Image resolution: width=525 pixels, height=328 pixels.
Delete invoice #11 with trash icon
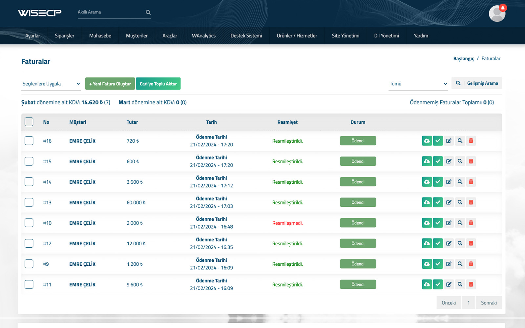471,284
